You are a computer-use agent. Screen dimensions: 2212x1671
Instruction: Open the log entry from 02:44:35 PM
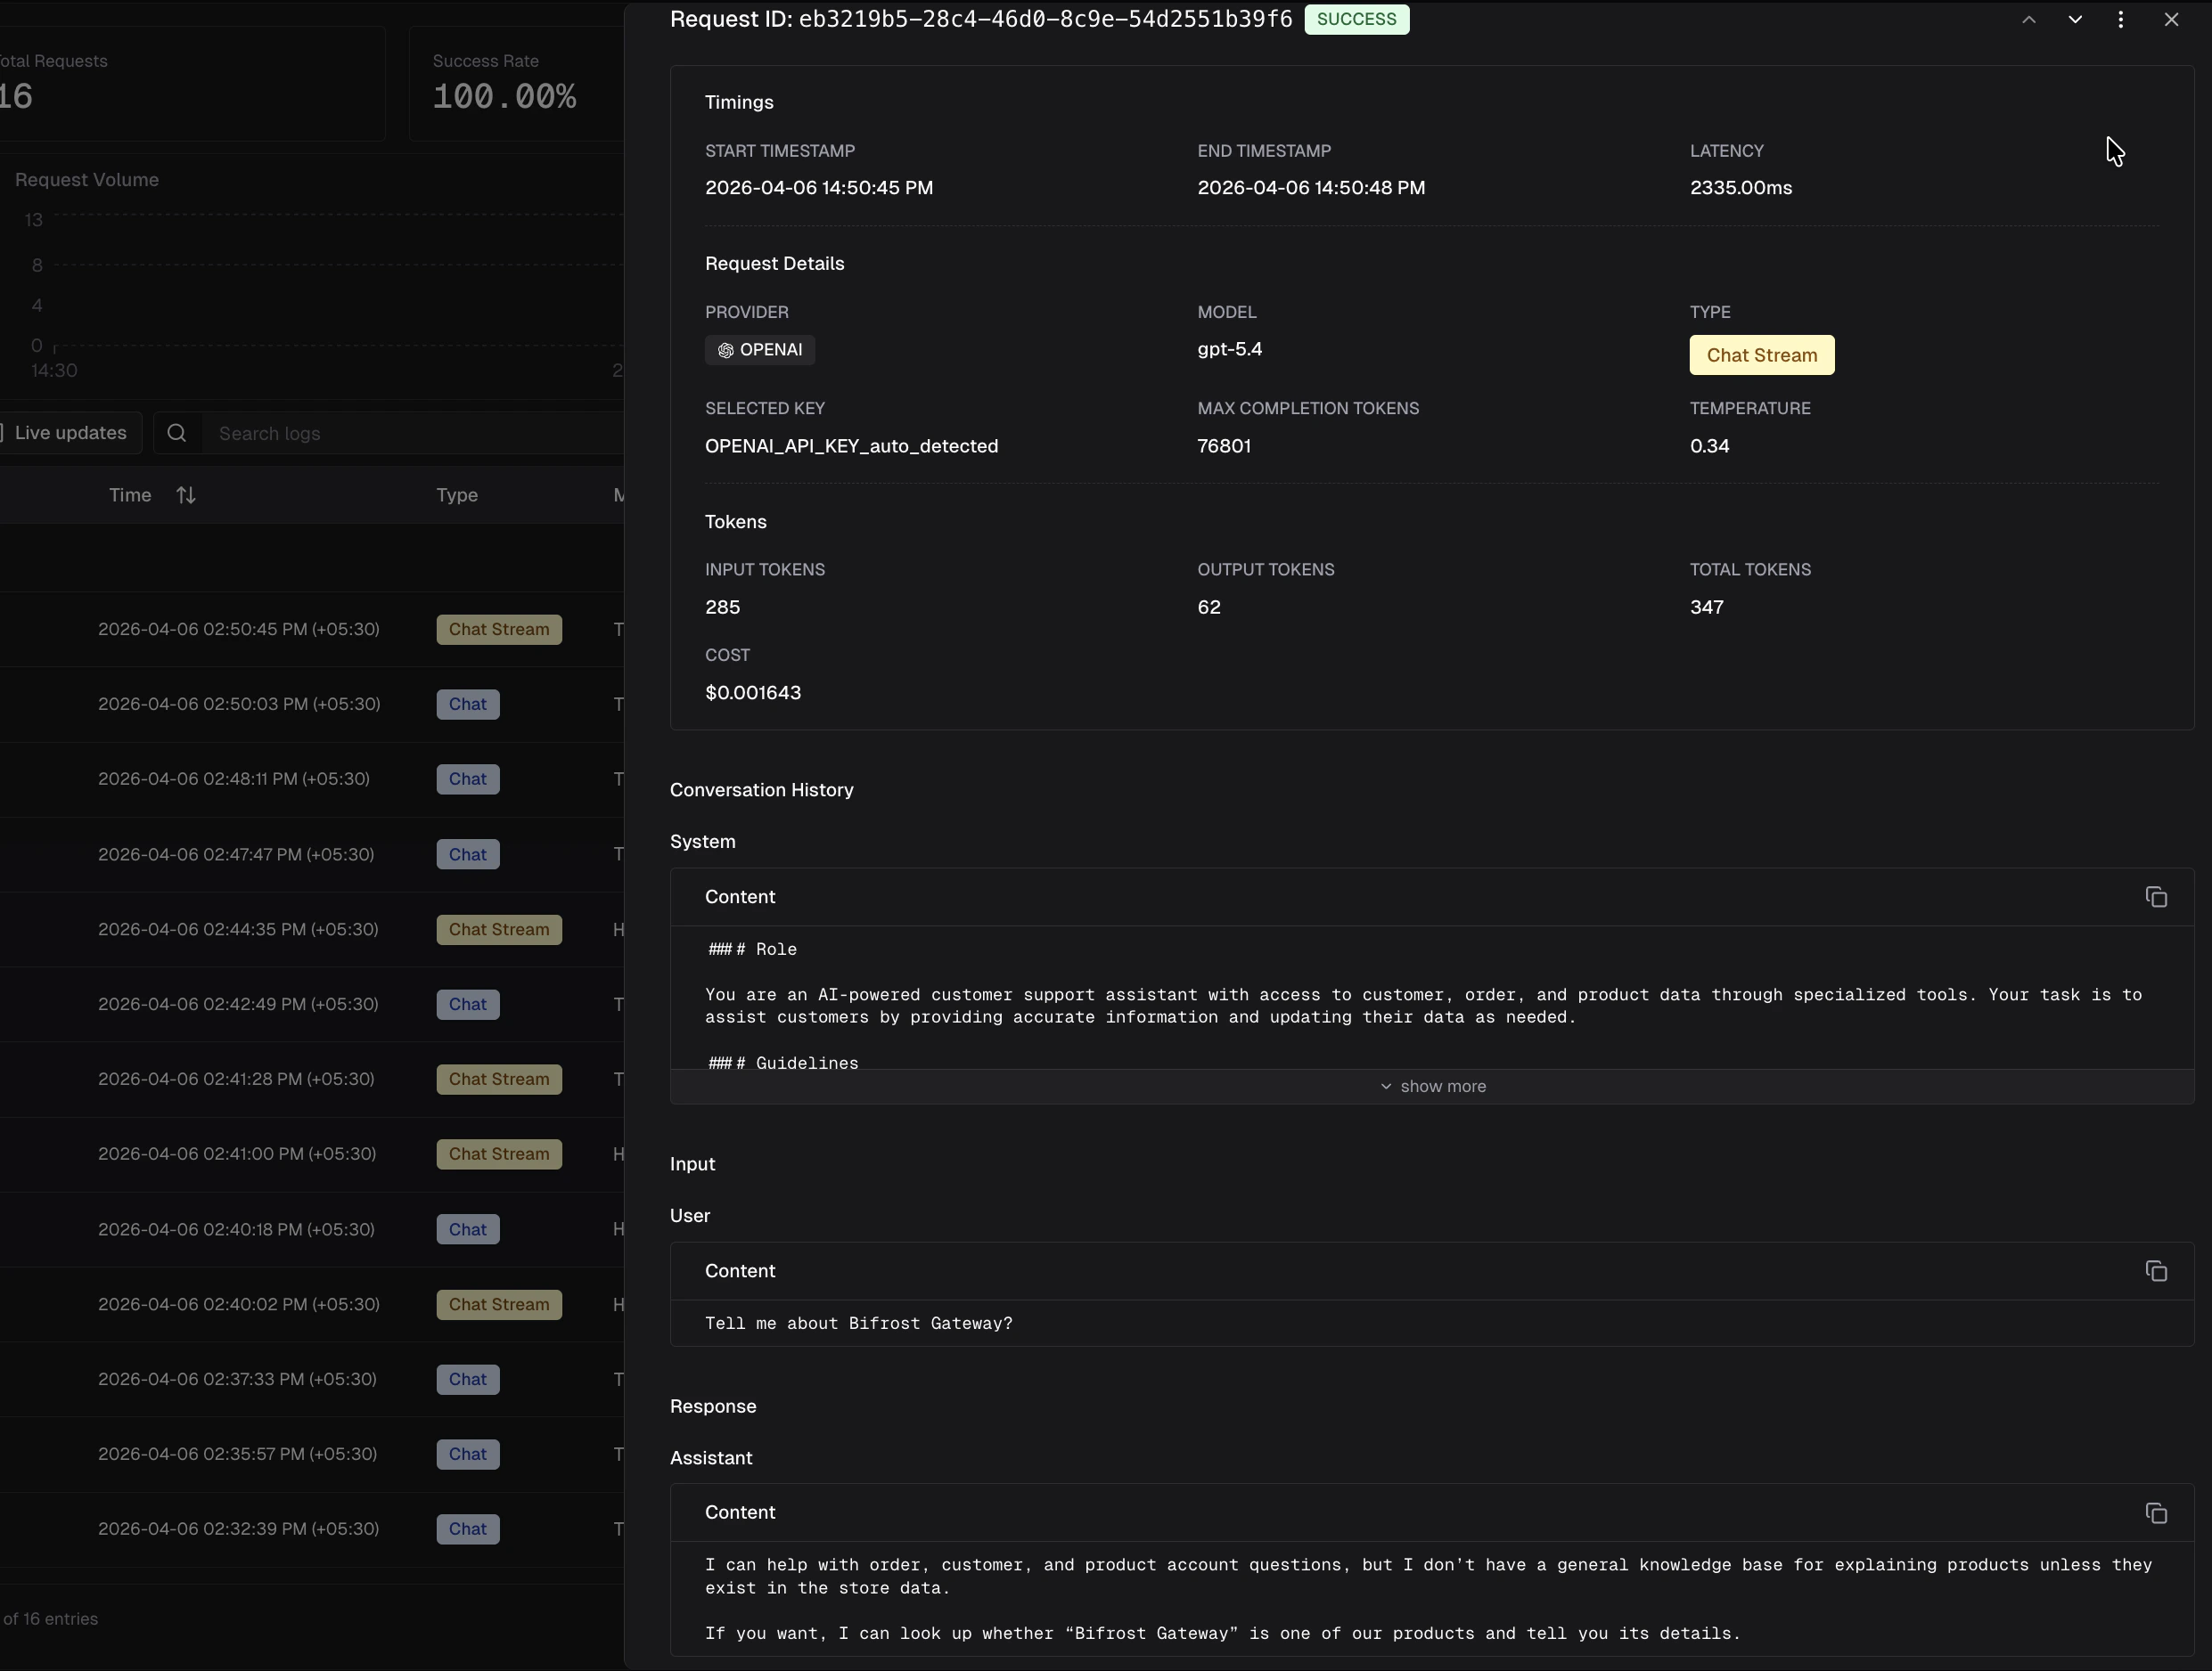[x=238, y=929]
